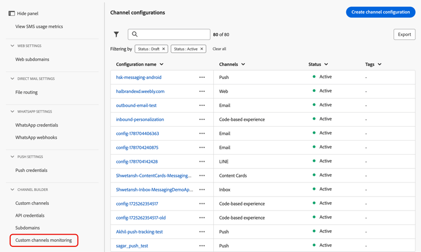Collapse the Push Settings section

coord(12,157)
